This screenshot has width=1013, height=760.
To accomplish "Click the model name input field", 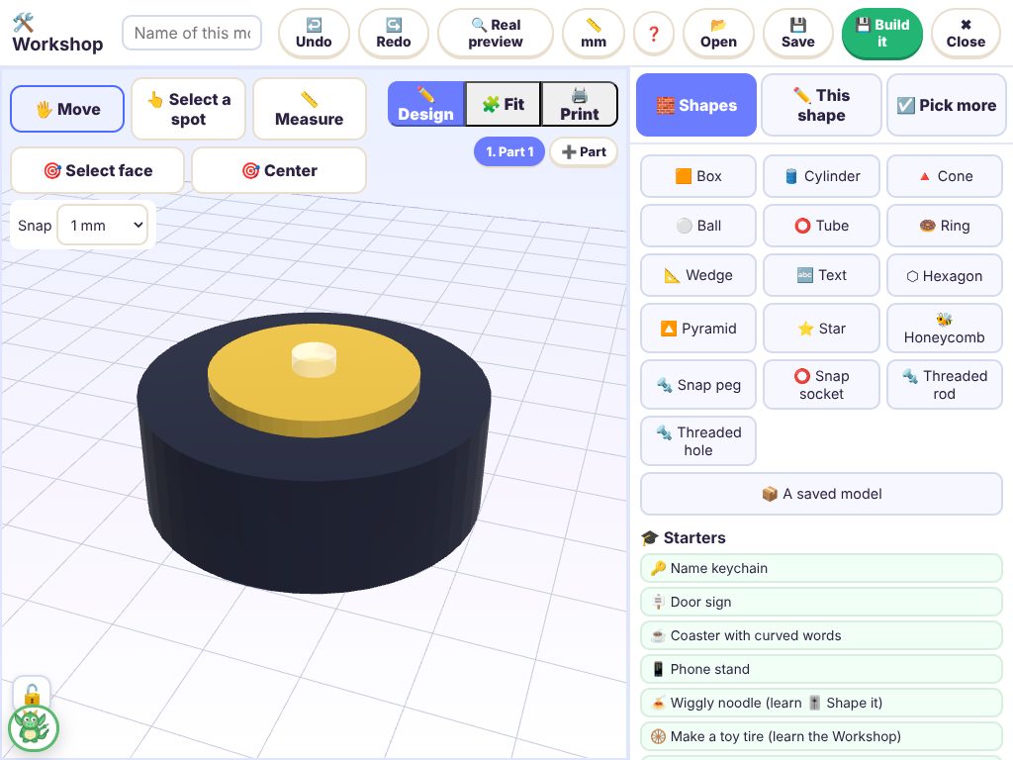I will coord(192,33).
